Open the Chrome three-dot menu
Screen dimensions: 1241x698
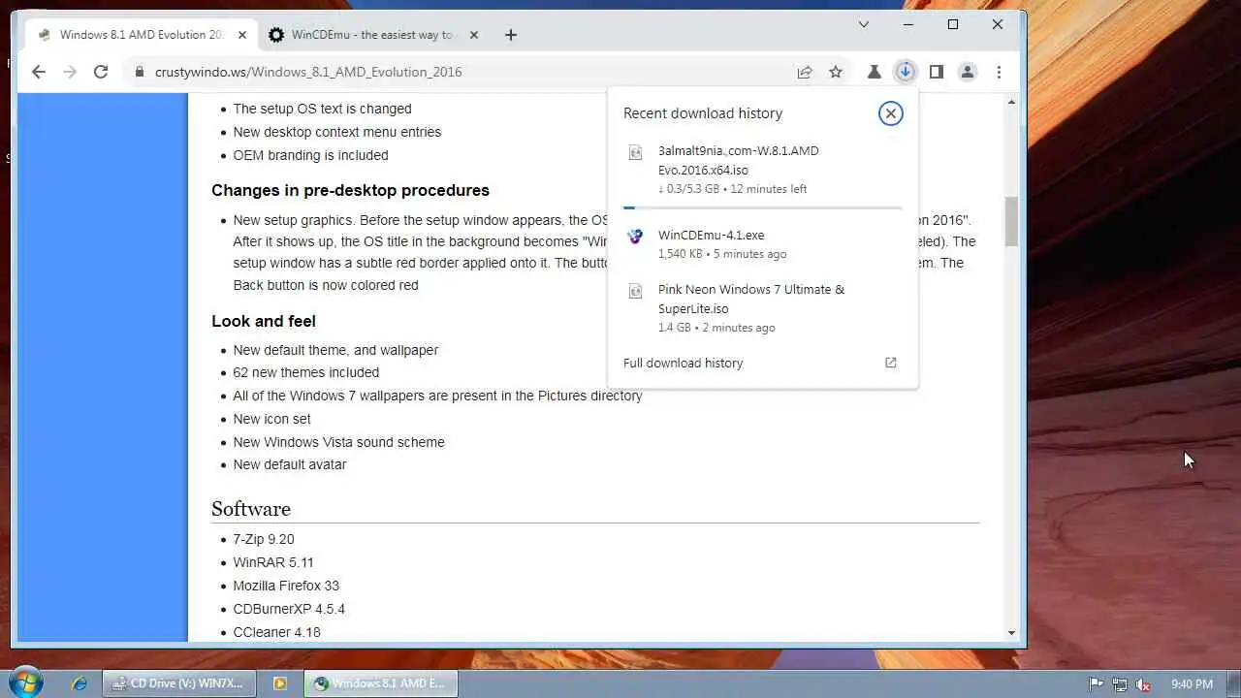tap(999, 72)
